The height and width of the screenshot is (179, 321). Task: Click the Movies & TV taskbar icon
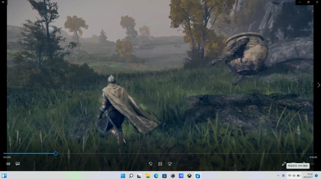(x=198, y=176)
